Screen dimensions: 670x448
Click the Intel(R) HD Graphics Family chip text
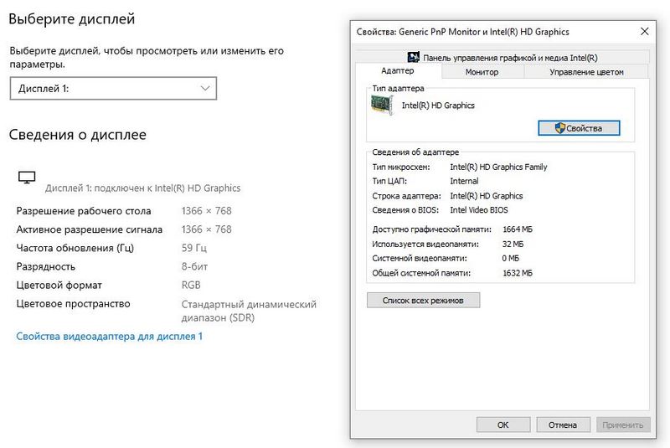coord(498,167)
